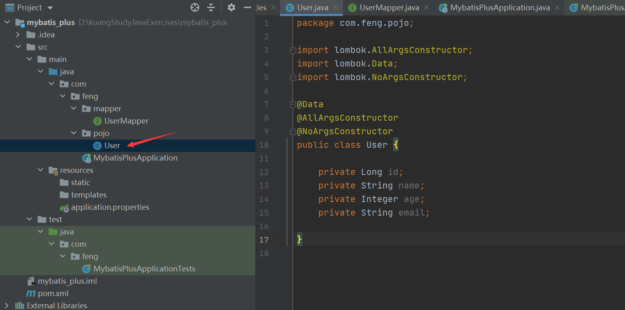
Task: Click the application.properties file icon
Action: pyautogui.click(x=64, y=207)
